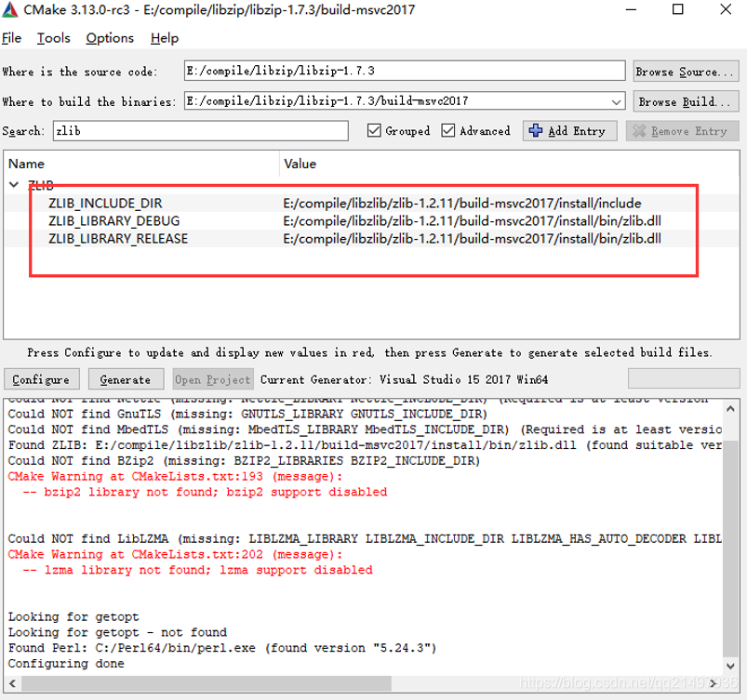Click the source code path field
The image size is (747, 700).
pos(405,71)
